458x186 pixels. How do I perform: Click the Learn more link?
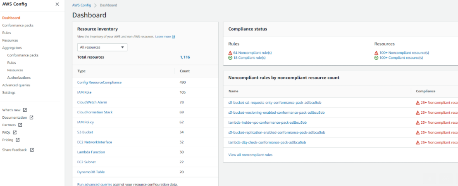point(163,37)
